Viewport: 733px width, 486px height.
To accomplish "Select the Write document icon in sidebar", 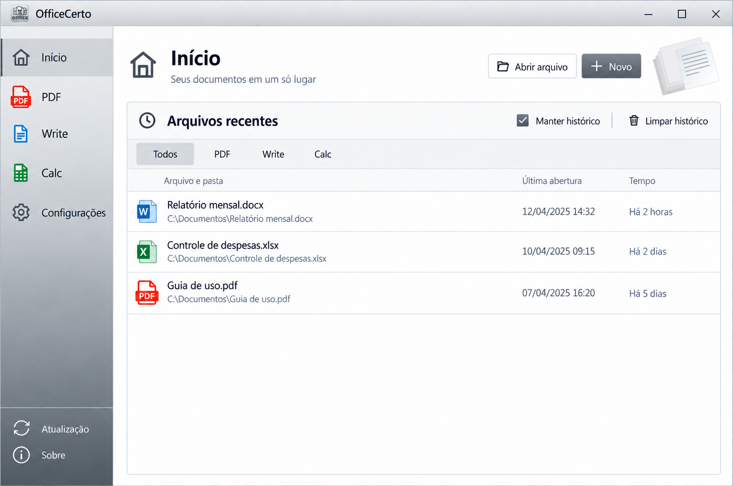I will (x=20, y=134).
